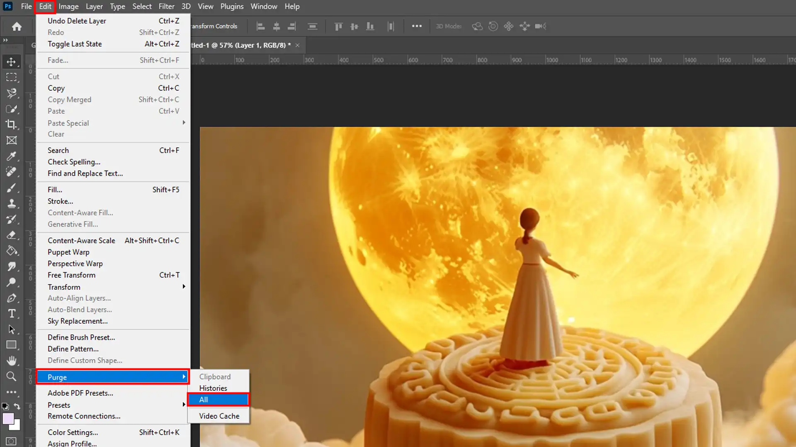Choose Puppet Warp
This screenshot has height=447, width=796.
tap(113, 252)
